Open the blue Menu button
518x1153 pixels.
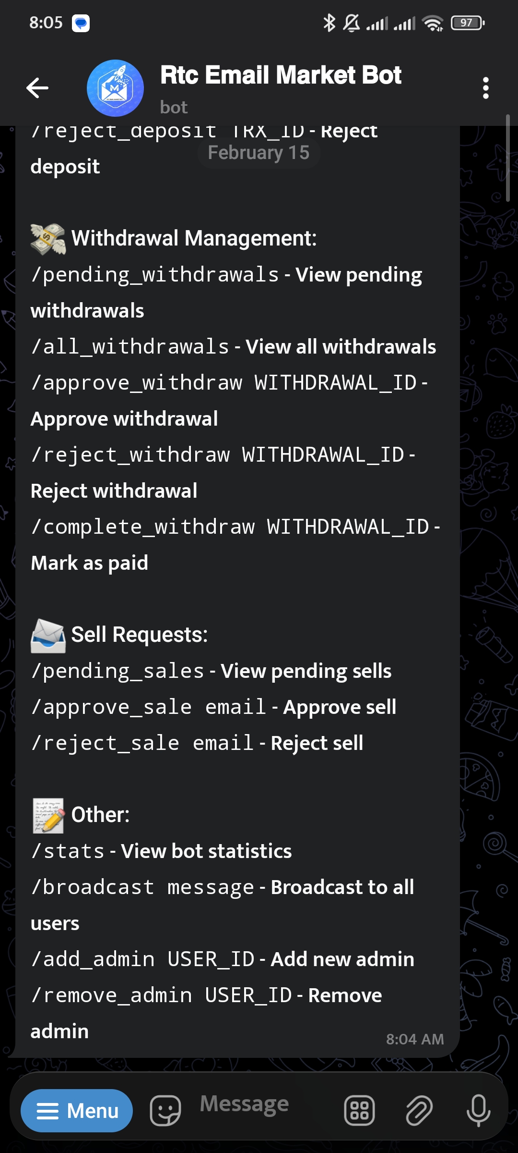coord(77,1110)
